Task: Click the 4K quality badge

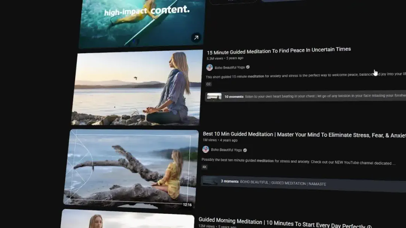Action: (x=205, y=167)
